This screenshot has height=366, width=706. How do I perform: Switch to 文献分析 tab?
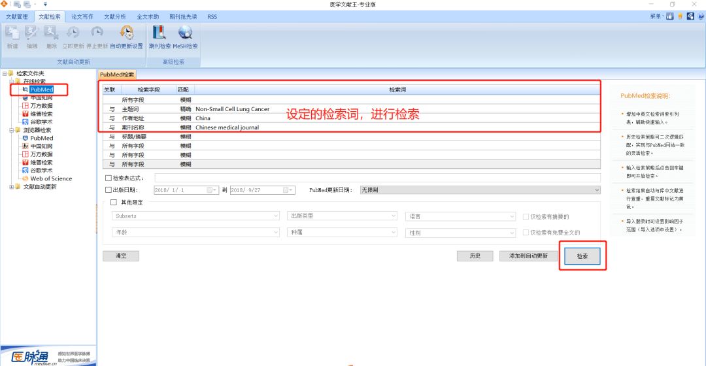click(x=115, y=16)
